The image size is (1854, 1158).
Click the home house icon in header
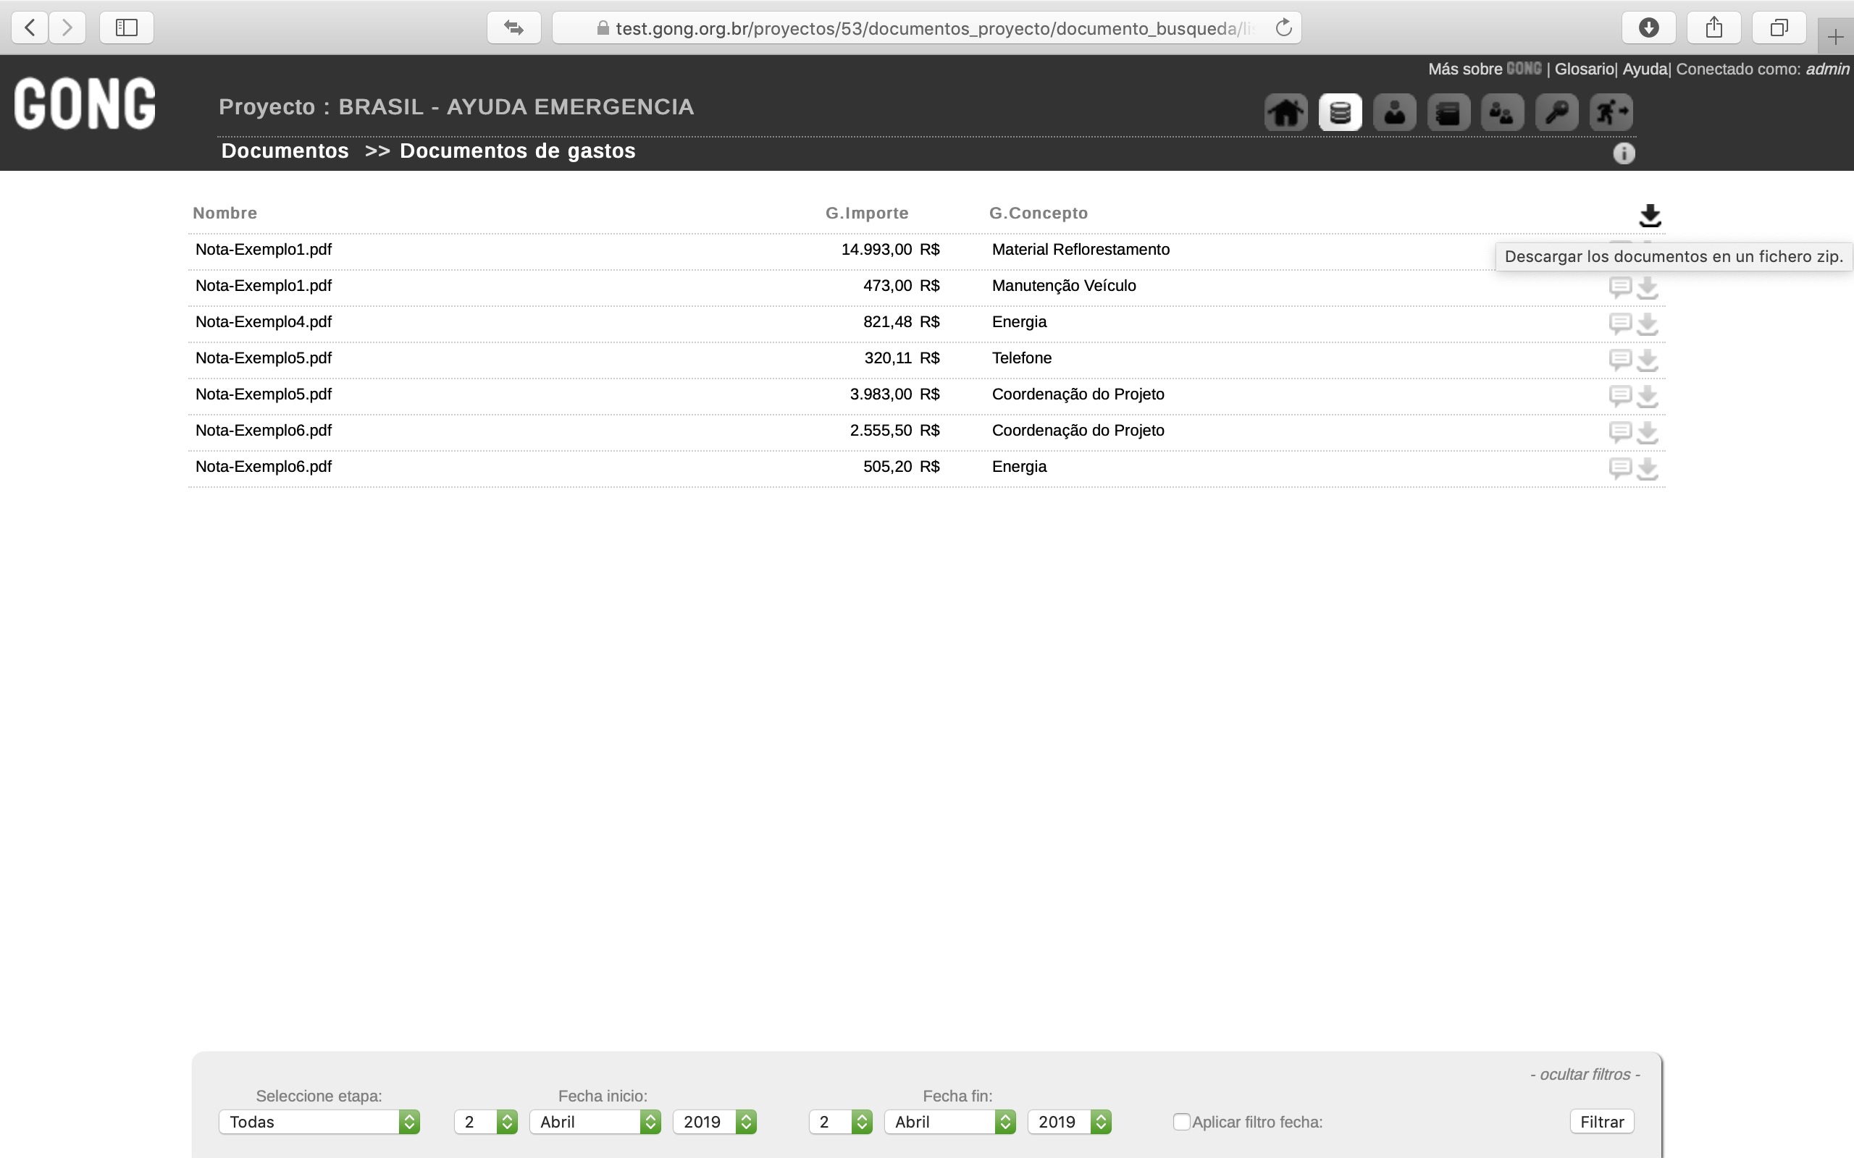(x=1285, y=113)
